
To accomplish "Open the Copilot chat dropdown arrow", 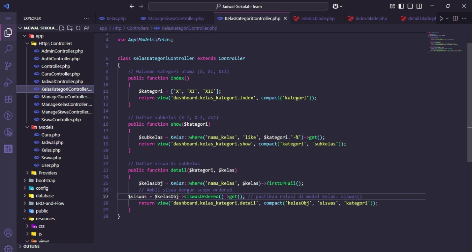I will pyautogui.click(x=341, y=6).
